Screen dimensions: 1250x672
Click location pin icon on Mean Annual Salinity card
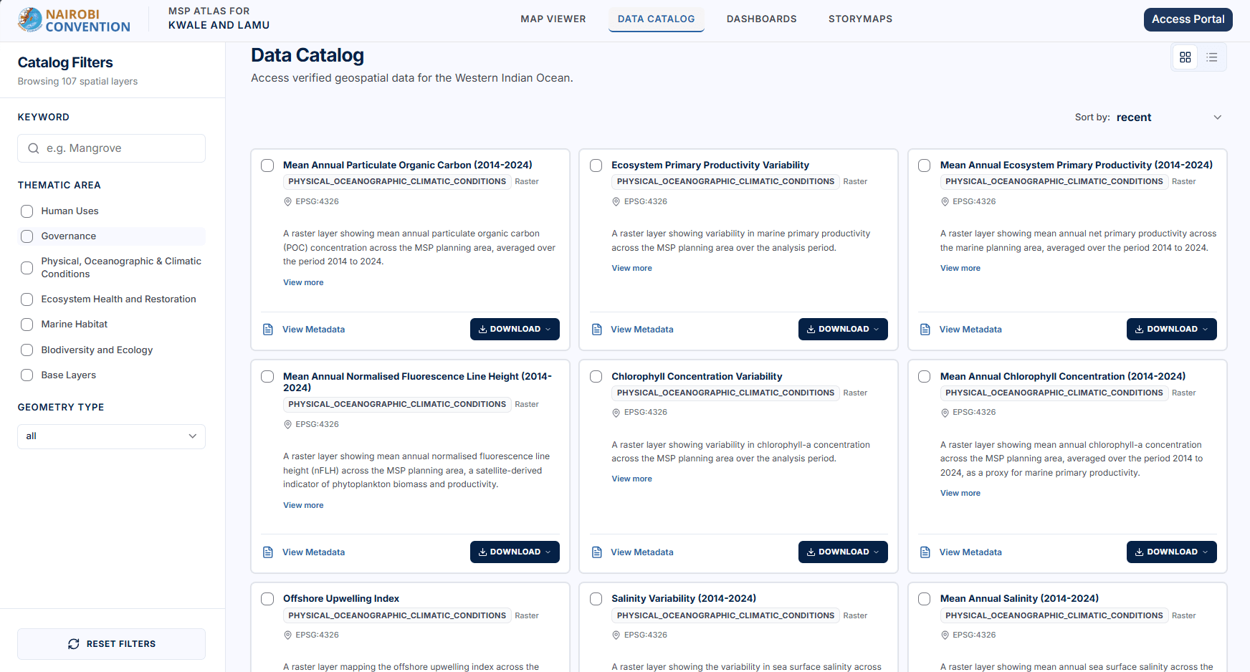point(945,635)
